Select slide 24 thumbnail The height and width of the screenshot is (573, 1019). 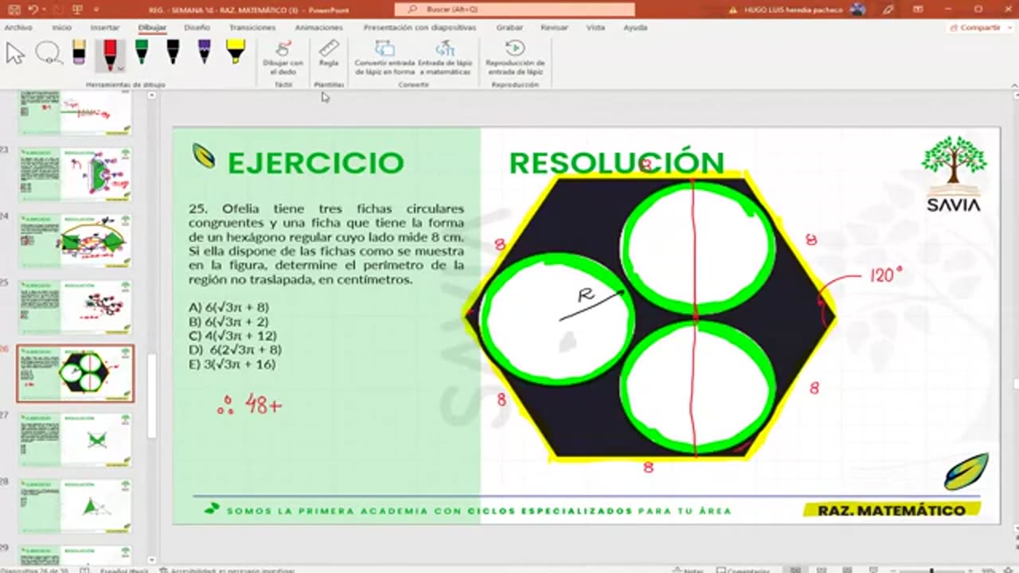[75, 240]
